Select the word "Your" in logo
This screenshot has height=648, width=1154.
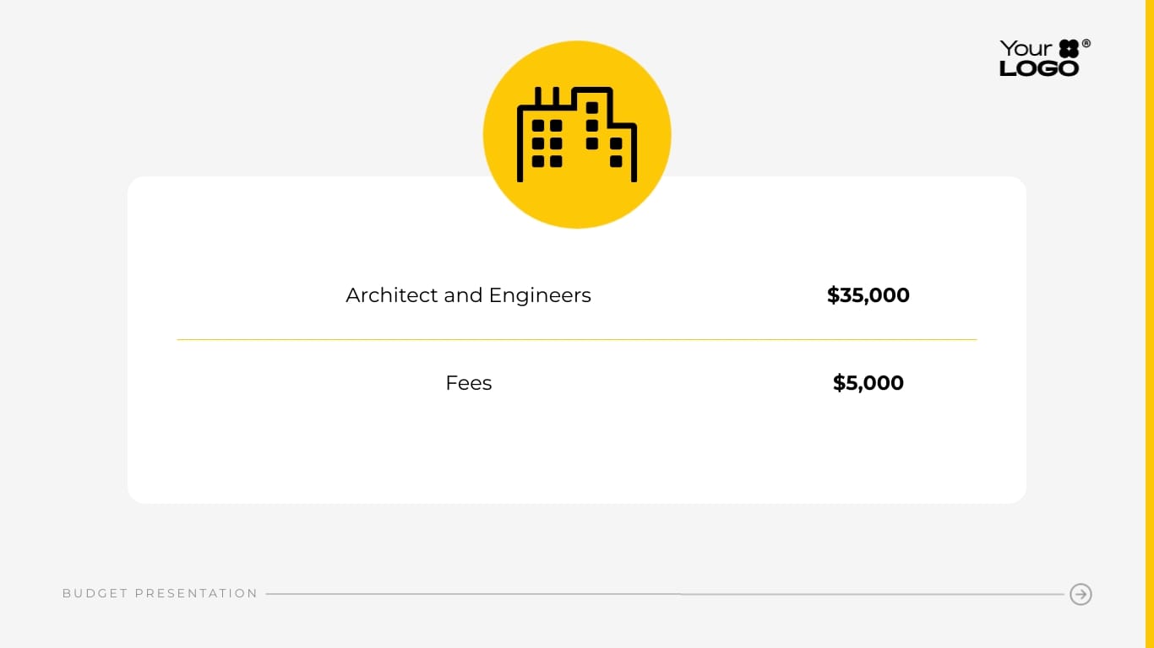1026,49
